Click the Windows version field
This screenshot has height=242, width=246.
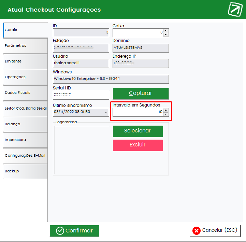tap(111, 79)
